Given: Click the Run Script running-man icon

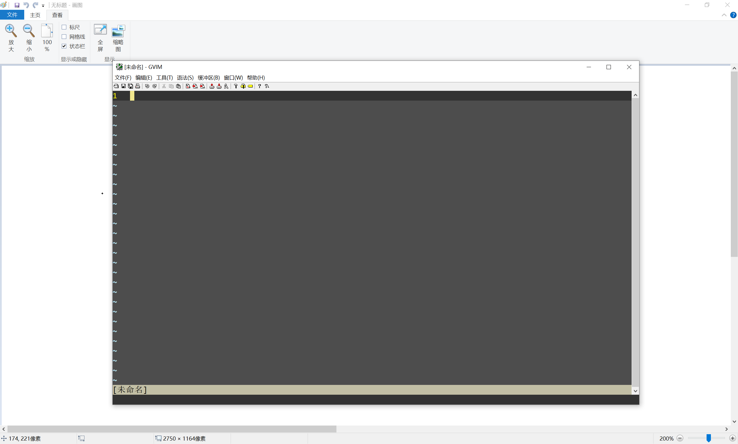Looking at the screenshot, I should (x=226, y=86).
